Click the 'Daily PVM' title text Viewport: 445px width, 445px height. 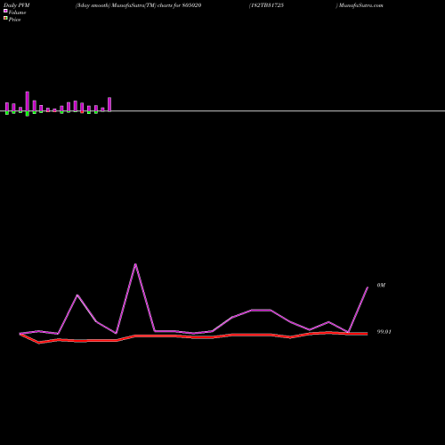click(17, 5)
